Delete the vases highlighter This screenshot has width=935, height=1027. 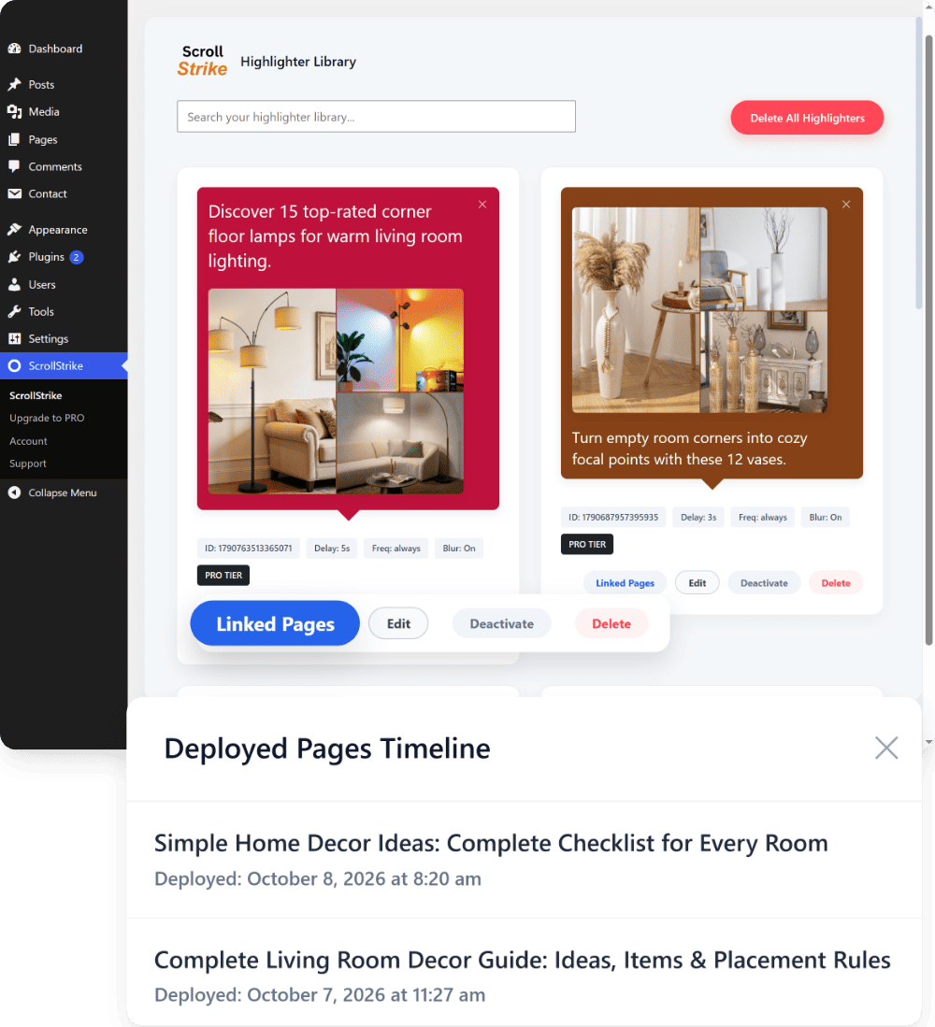[836, 583]
